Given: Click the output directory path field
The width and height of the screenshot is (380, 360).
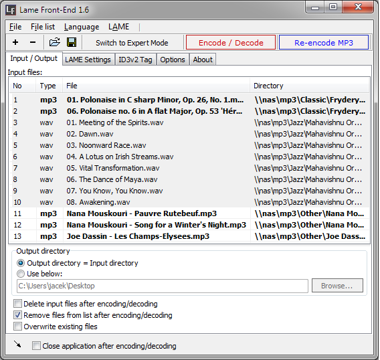Looking at the screenshot, I should (163, 286).
